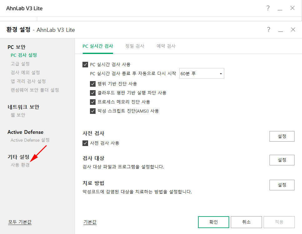The image size is (302, 234).
Task: Toggle PC 실시간 검사 사용 checkbox
Action: pyautogui.click(x=85, y=65)
